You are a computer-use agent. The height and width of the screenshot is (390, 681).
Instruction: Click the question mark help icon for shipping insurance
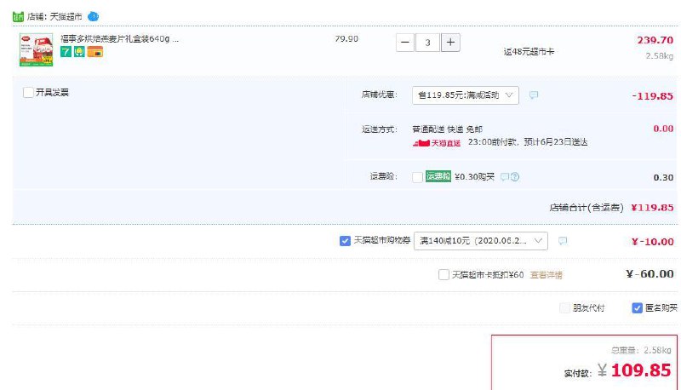pos(515,177)
